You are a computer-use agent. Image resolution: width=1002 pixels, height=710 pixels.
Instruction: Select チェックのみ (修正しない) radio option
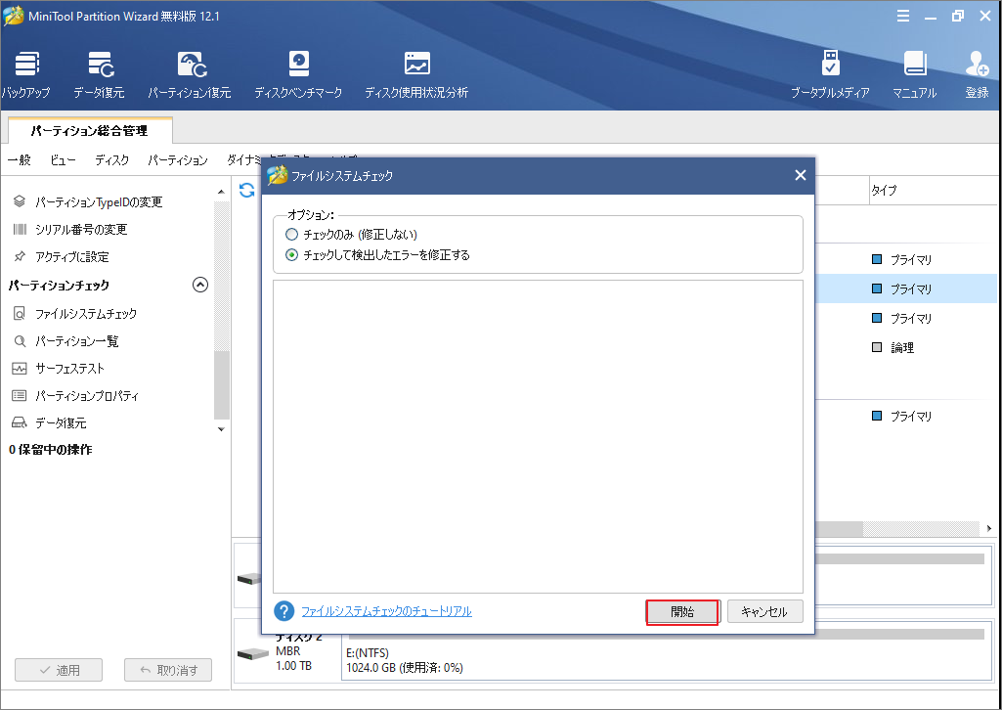(x=291, y=235)
